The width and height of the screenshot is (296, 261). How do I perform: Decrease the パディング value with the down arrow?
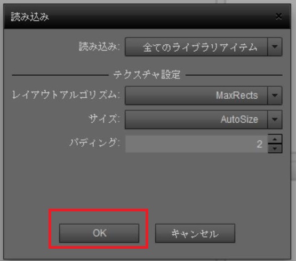[275, 148]
